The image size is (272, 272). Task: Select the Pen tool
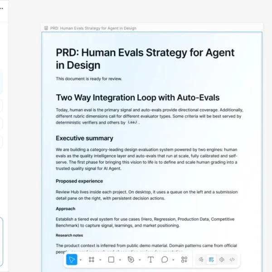click(x=131, y=260)
